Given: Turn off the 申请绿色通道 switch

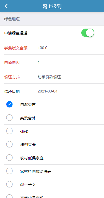Looking at the screenshot, I should [88, 33].
